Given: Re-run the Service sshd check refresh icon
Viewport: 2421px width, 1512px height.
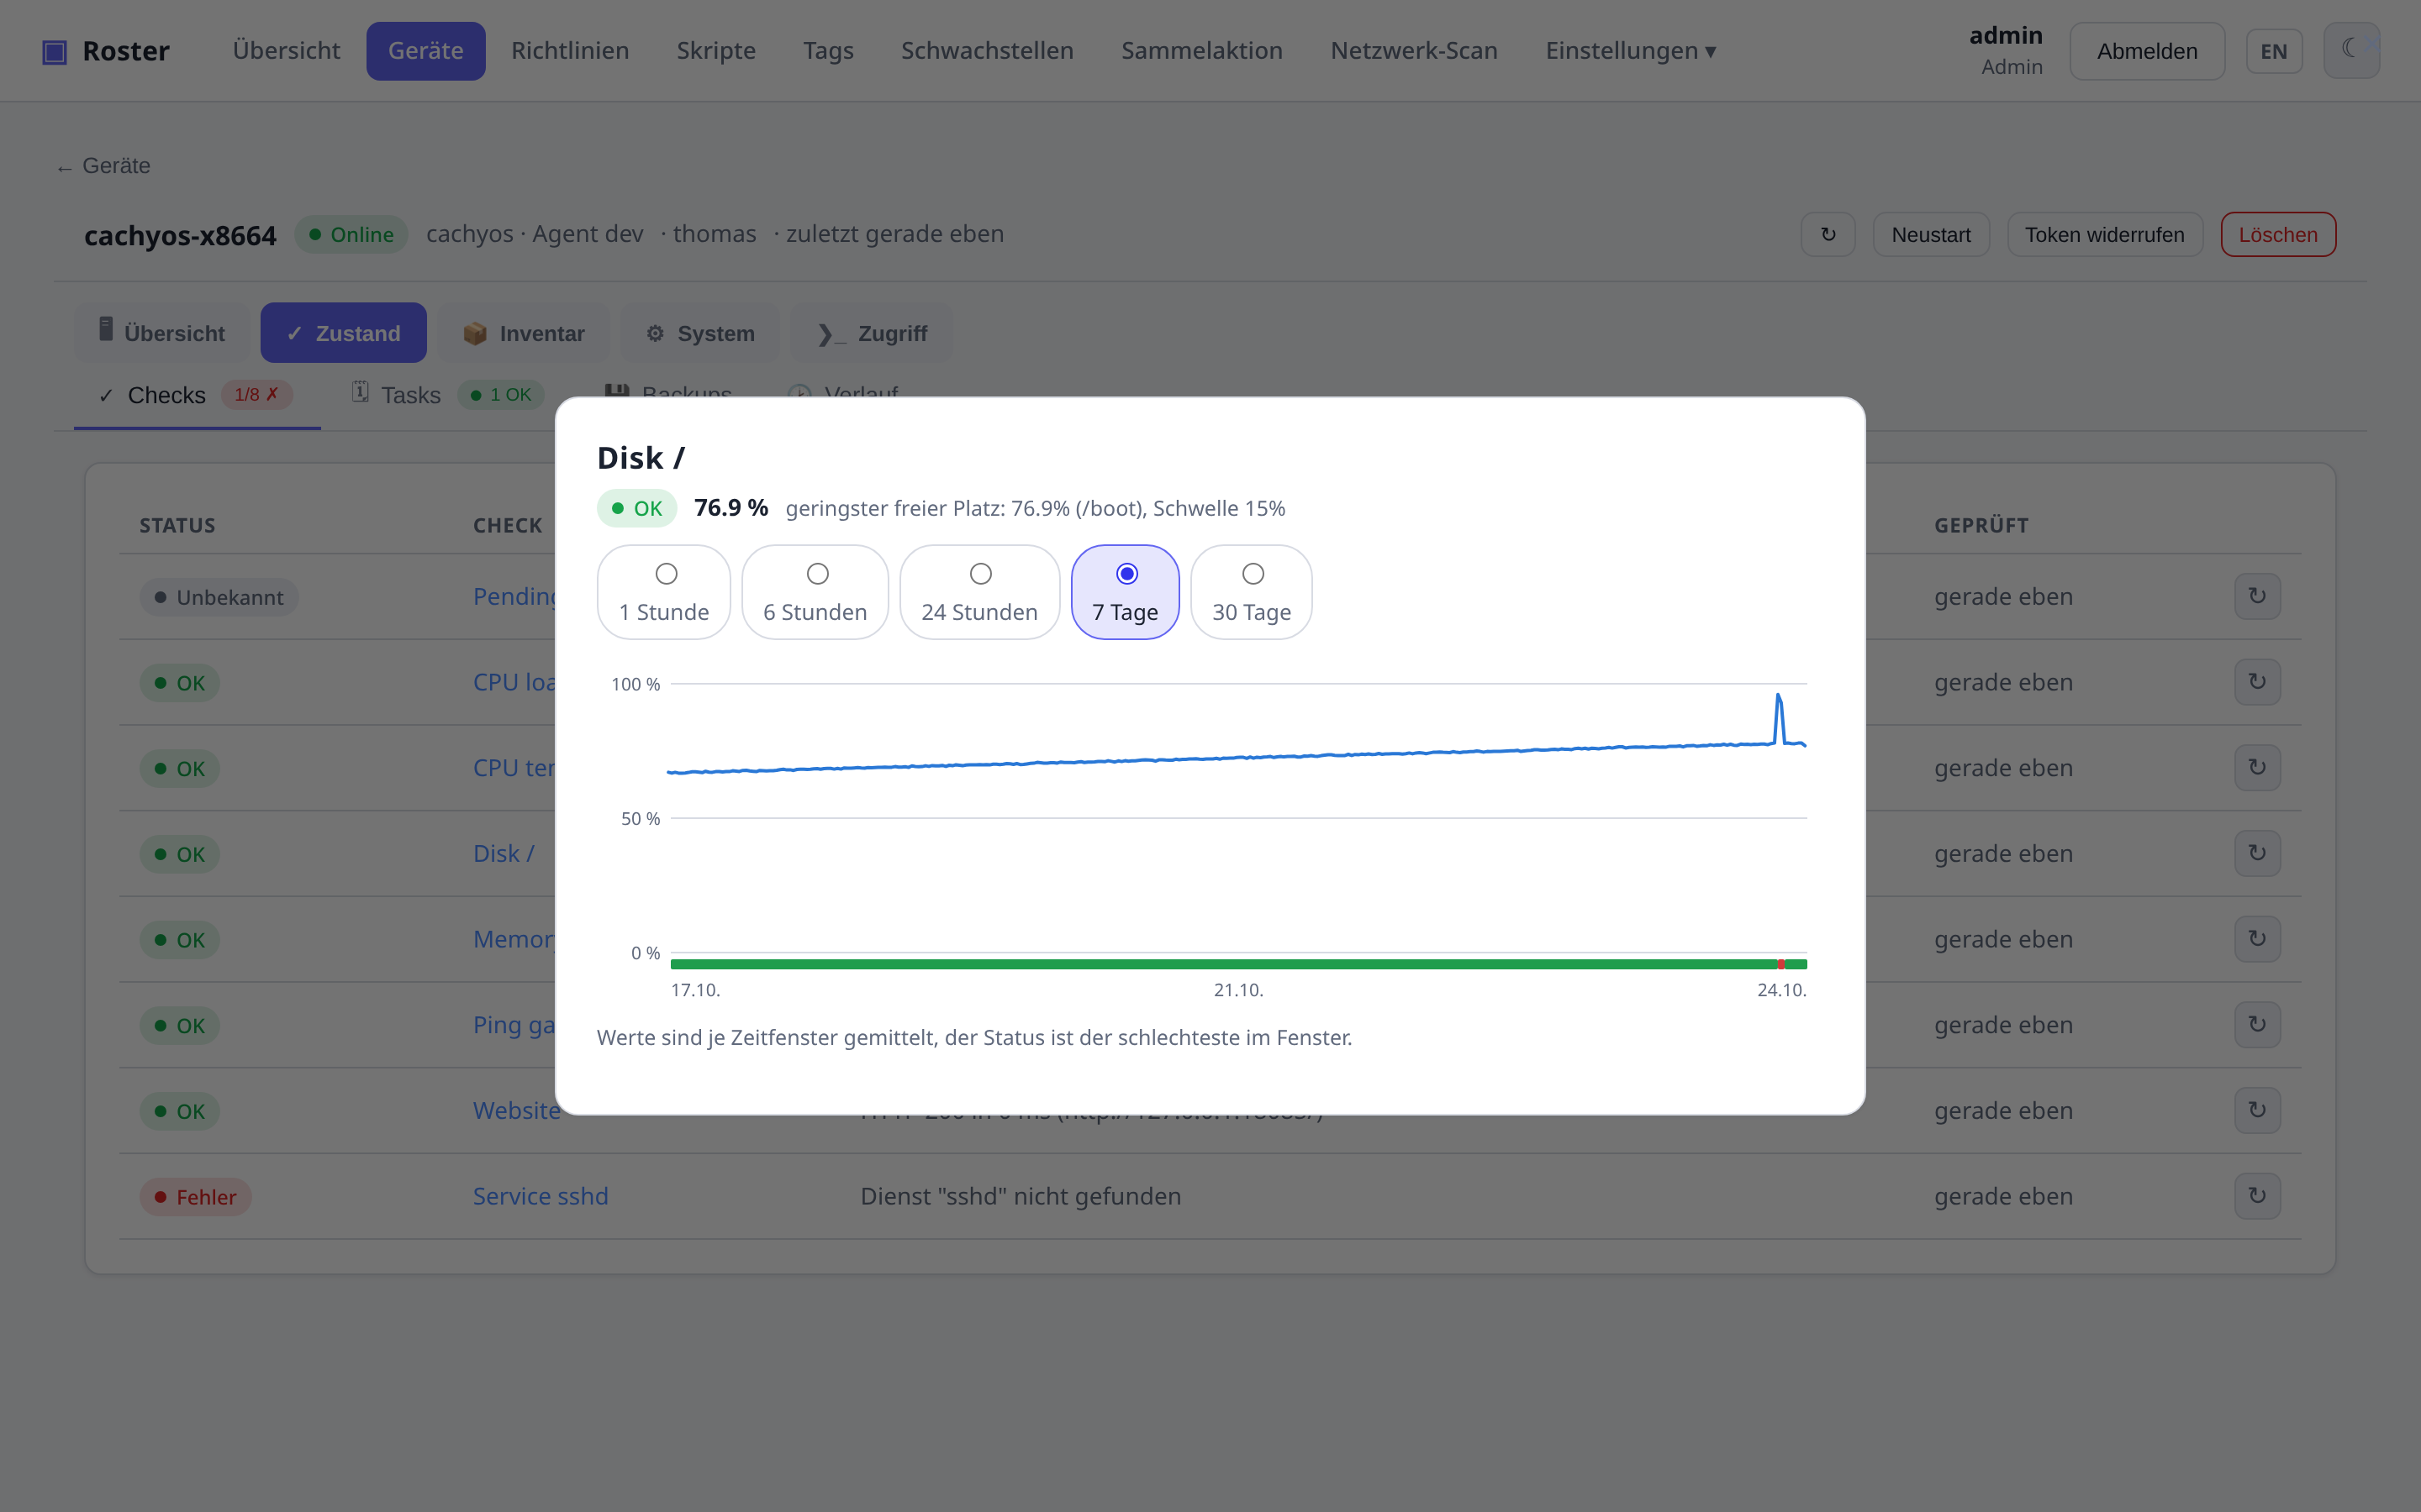Looking at the screenshot, I should [x=2257, y=1196].
